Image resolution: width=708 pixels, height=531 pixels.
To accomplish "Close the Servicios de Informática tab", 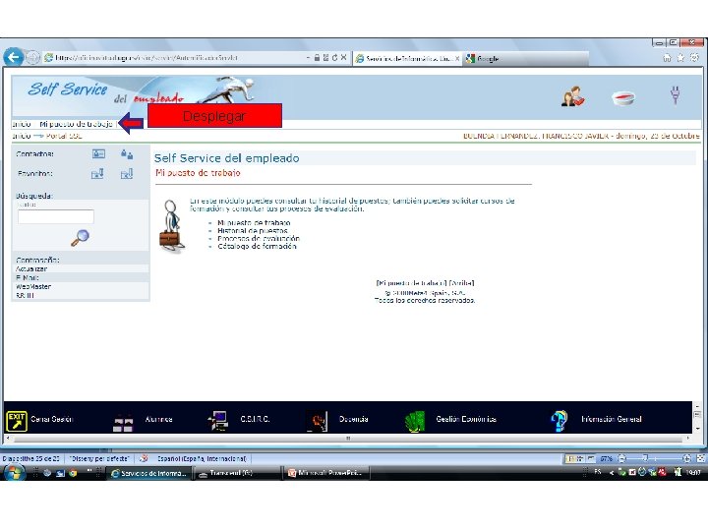I will point(457,58).
